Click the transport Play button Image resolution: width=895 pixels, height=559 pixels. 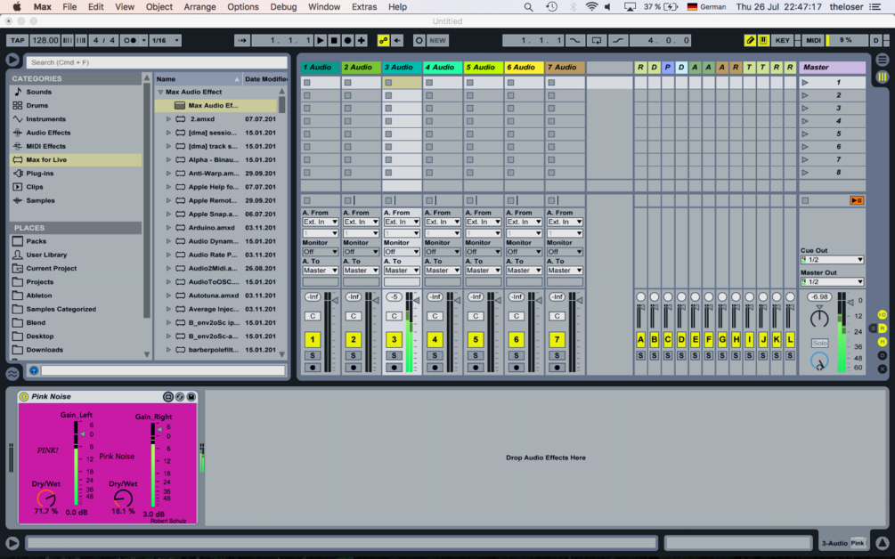coord(321,40)
